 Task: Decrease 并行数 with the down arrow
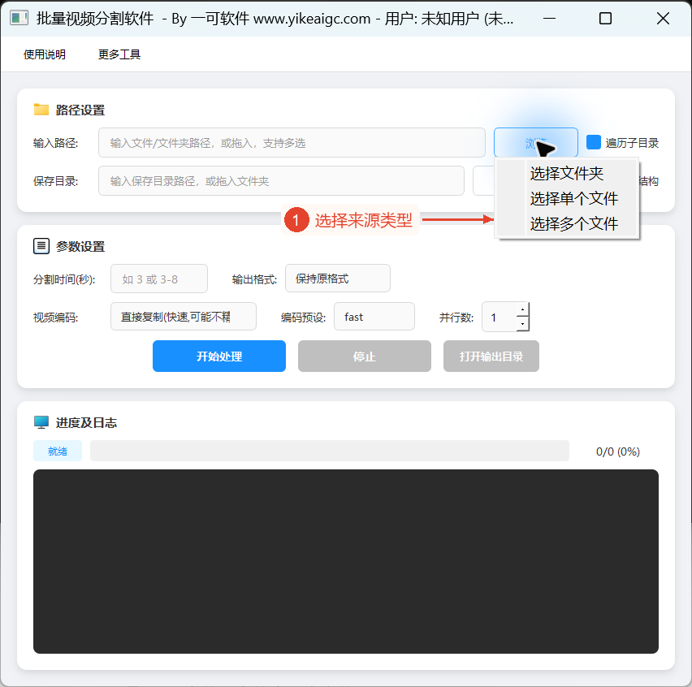coord(522,324)
